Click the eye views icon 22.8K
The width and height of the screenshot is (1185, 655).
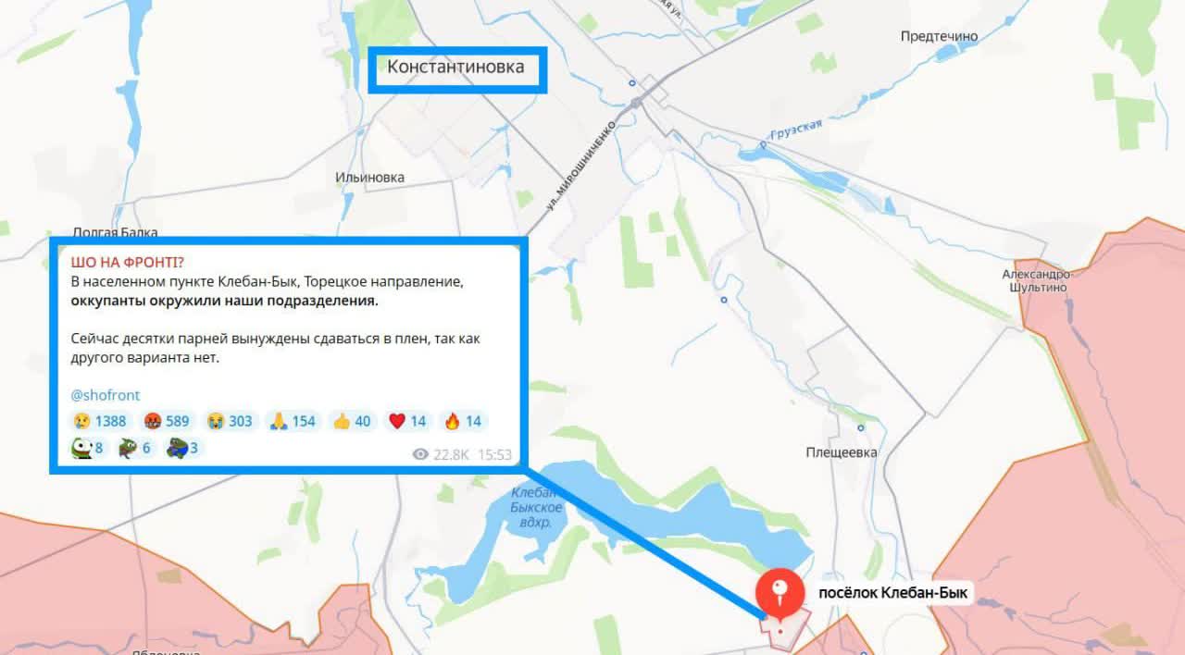(421, 454)
